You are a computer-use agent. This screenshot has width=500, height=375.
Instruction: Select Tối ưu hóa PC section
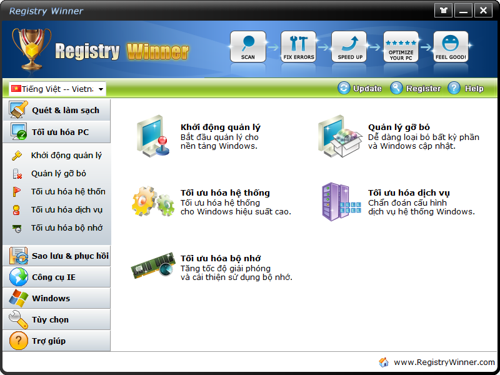point(56,132)
